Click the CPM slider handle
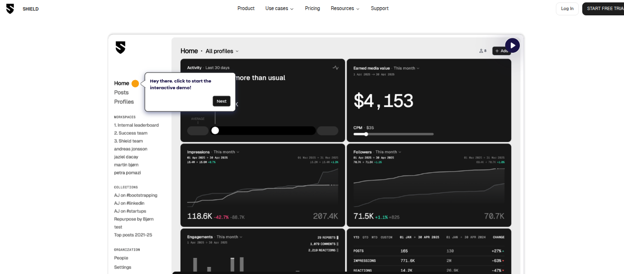Image resolution: width=624 pixels, height=274 pixels. coord(366,134)
